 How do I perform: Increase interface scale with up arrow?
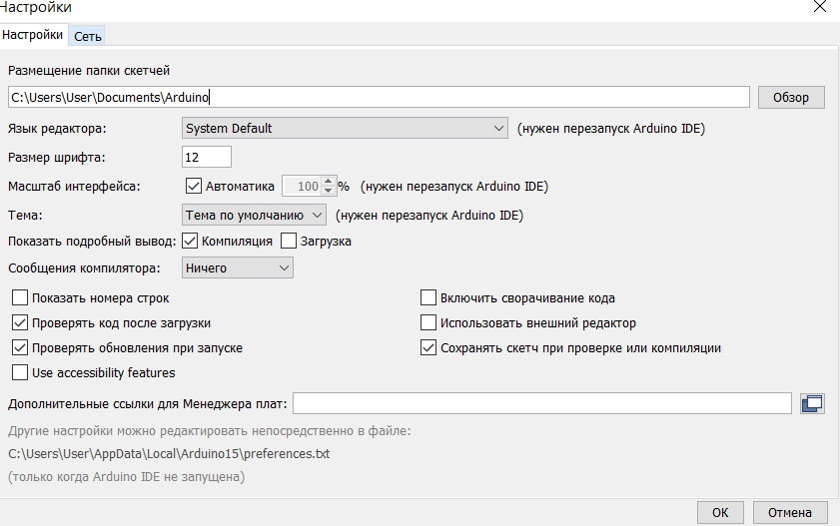point(329,182)
